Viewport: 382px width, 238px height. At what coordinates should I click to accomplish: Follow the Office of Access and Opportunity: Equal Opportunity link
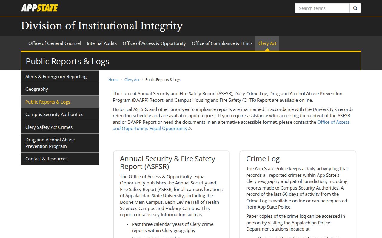(x=231, y=125)
